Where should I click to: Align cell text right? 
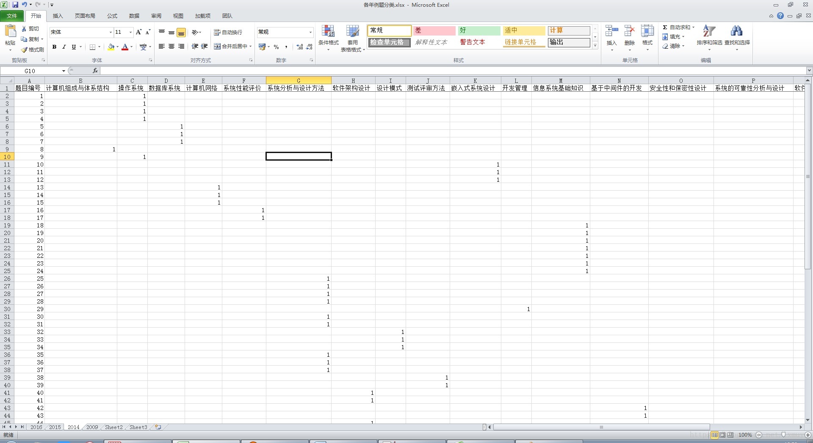181,46
